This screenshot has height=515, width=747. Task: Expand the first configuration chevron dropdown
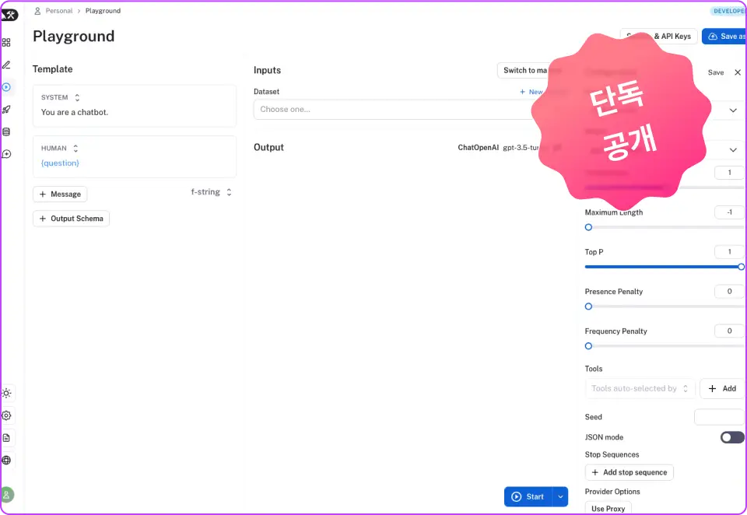coord(733,110)
